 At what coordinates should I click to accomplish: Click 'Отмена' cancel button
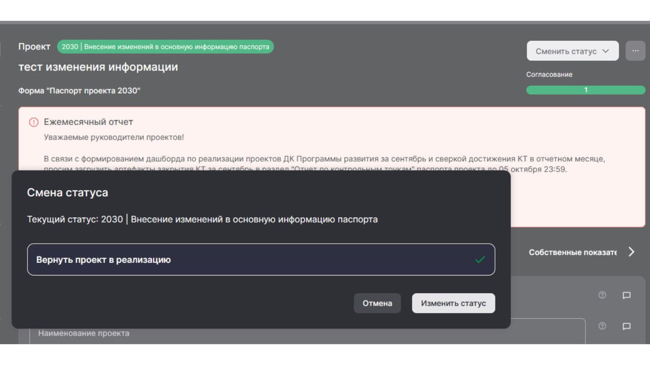tap(377, 303)
